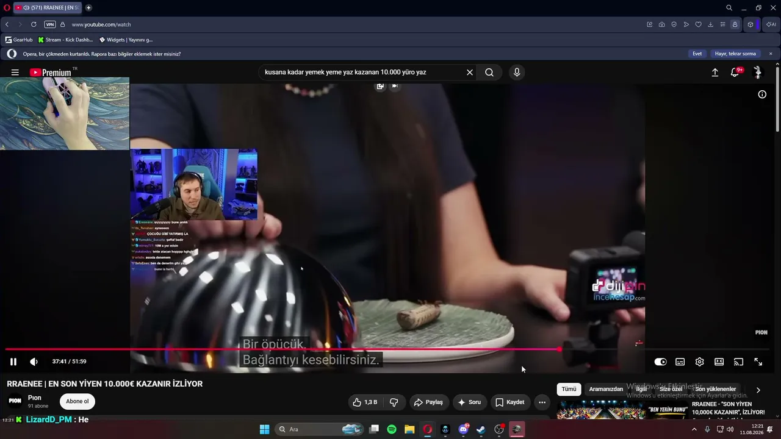Click the address bar URL
Image resolution: width=781 pixels, height=439 pixels.
101,24
